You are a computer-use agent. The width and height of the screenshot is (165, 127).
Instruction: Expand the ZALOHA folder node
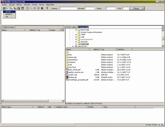[76, 42]
